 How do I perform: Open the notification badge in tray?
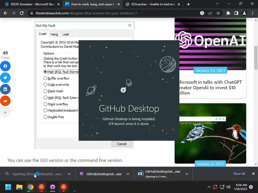pyautogui.click(x=251, y=187)
